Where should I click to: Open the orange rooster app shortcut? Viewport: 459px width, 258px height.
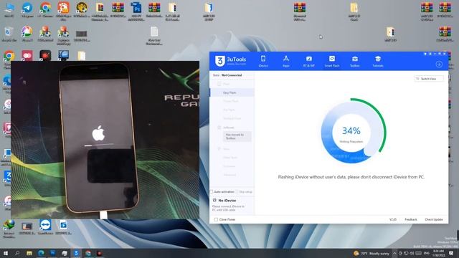[64, 11]
